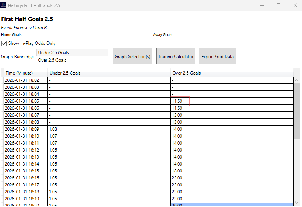Click the vertical scrollbar thumb of the grid
The image size is (302, 207).
pos(296,110)
